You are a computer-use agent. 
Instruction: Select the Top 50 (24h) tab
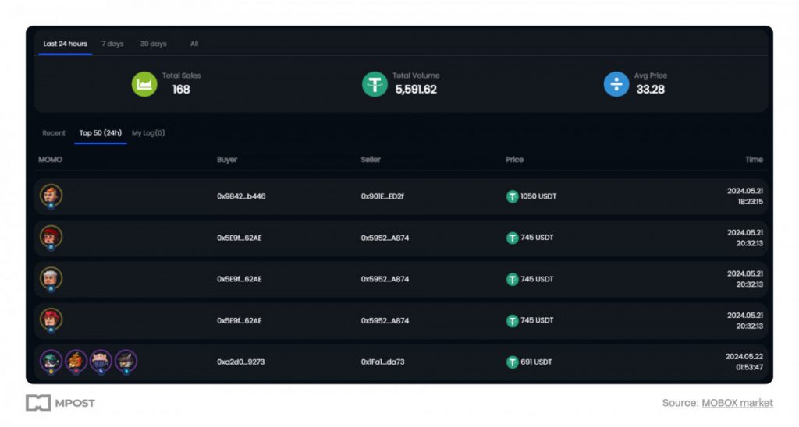click(x=101, y=132)
